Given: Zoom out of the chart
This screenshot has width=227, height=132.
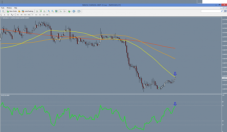Looking at the screenshot, I should pos(53,11).
